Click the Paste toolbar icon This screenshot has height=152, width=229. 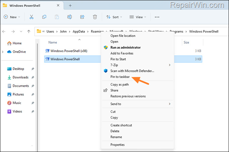57,17
